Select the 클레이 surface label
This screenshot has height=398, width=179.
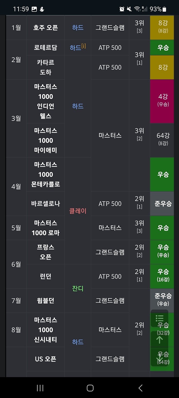pyautogui.click(x=78, y=211)
